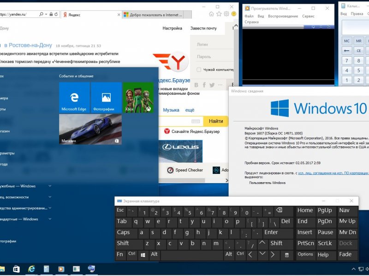Viewport: 369px width, 276px height.
Task: Log in via the Twitter icon on Yandex
Action: coord(212,85)
